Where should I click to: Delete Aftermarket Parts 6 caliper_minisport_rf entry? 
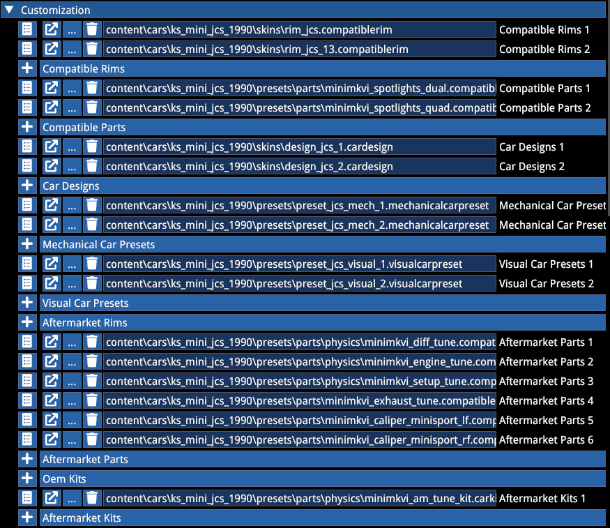(92, 439)
